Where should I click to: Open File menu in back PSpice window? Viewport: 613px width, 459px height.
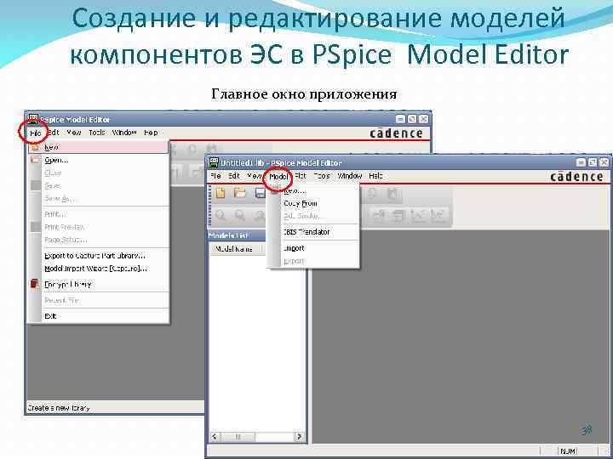tap(35, 133)
